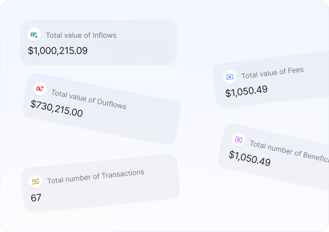Screen dimensions: 329x232
Task: Click the green Inflows money icon
Action: pos(34,35)
